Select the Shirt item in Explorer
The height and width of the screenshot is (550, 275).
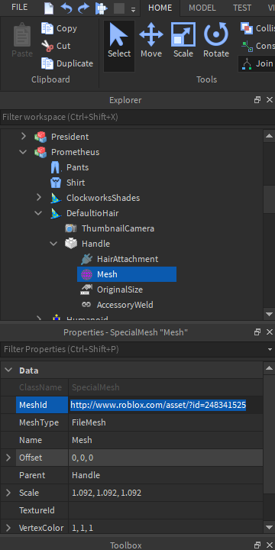pyautogui.click(x=76, y=183)
